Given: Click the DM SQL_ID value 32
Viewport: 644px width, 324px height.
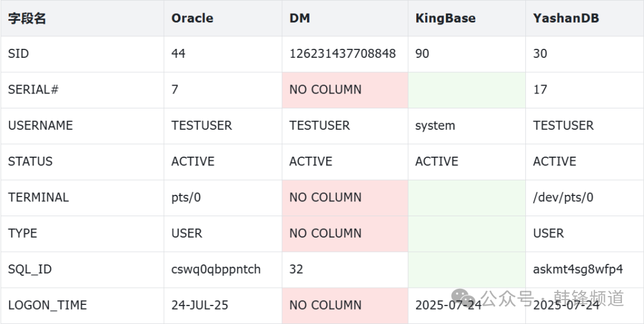Looking at the screenshot, I should (296, 269).
